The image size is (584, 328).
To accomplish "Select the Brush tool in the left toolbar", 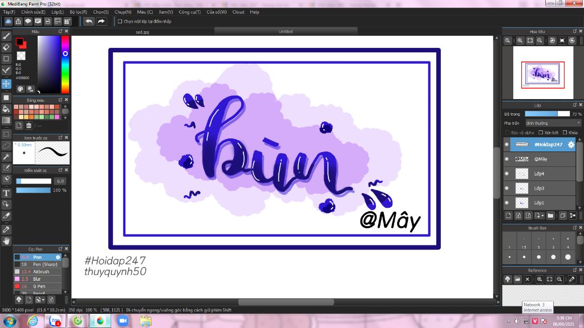I will 6,36.
